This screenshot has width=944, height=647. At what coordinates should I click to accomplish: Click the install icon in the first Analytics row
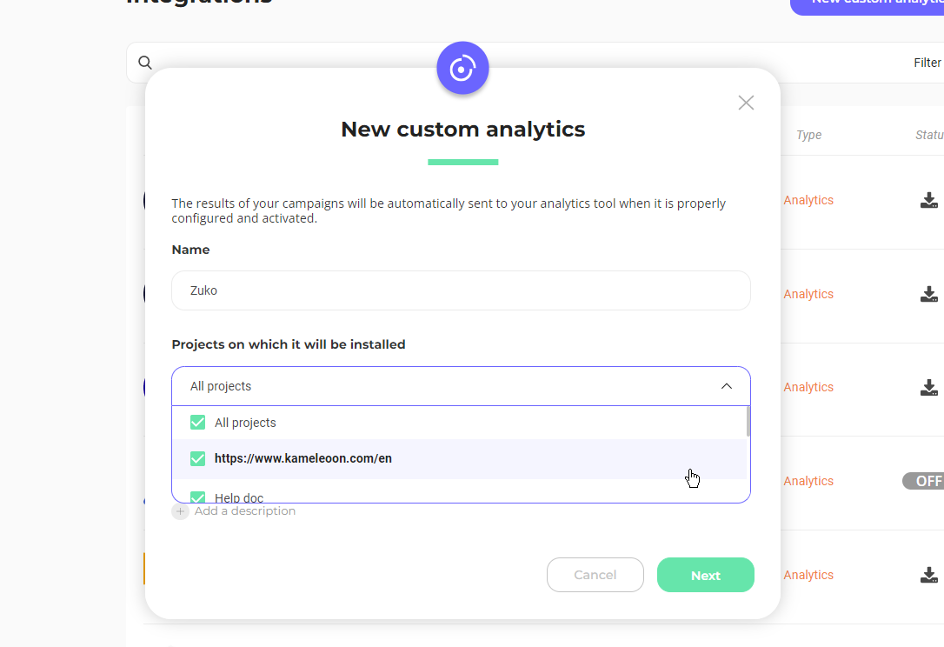pos(928,200)
